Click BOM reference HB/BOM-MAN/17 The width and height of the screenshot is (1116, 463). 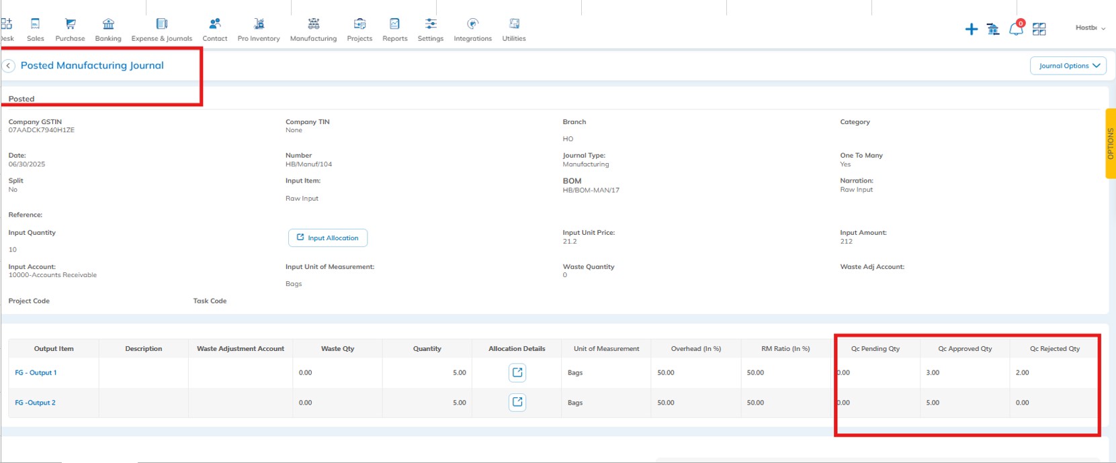pyautogui.click(x=591, y=190)
